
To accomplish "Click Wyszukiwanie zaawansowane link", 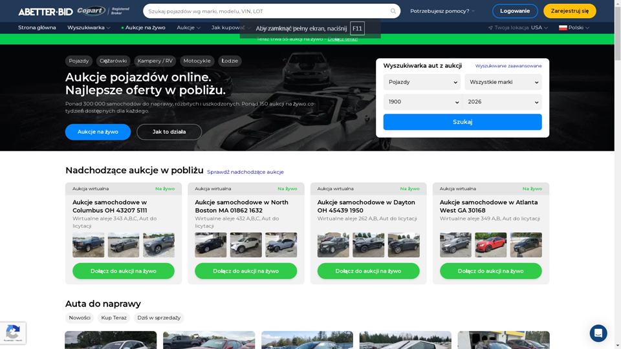I will 508,66.
